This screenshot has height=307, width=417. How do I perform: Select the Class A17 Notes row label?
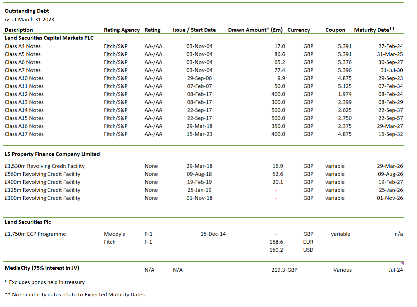pos(24,134)
